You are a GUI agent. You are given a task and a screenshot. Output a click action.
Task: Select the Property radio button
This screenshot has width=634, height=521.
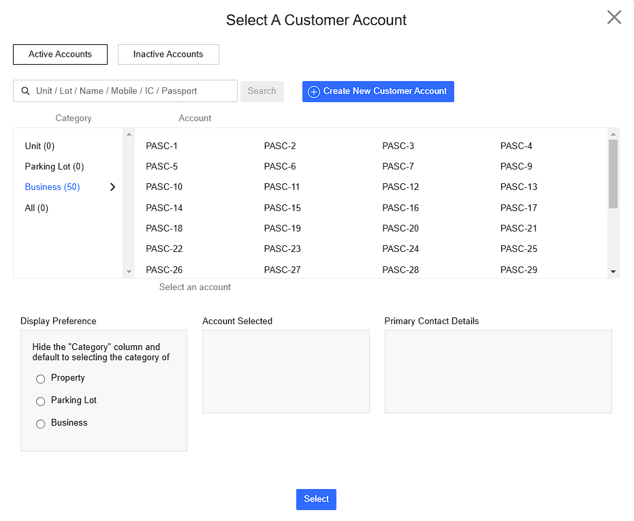point(41,379)
